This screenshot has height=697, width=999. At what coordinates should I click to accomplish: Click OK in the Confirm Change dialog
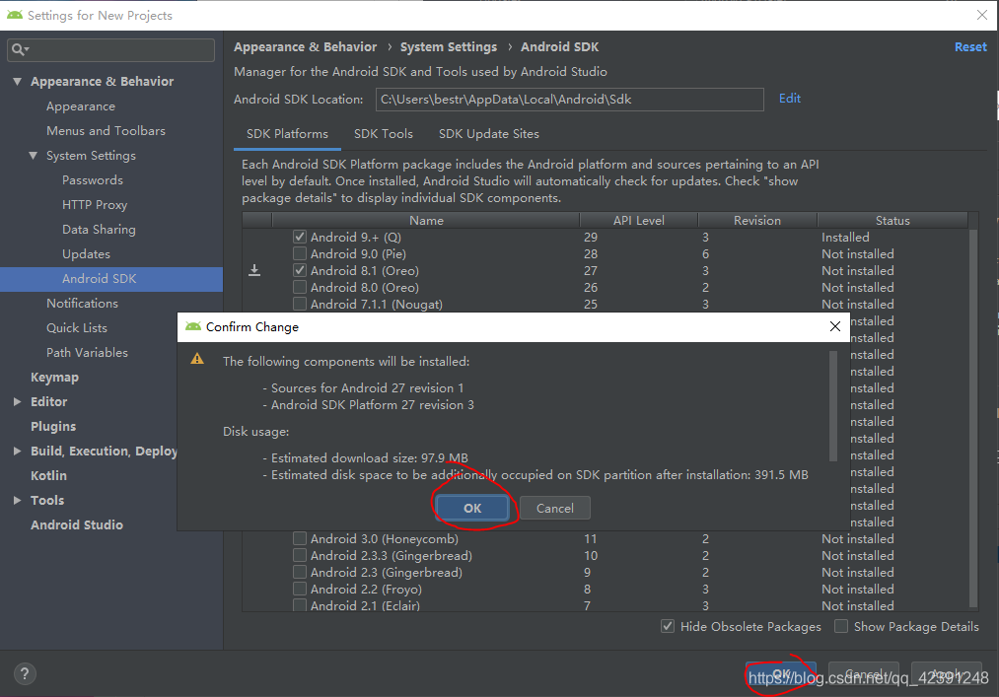point(471,508)
